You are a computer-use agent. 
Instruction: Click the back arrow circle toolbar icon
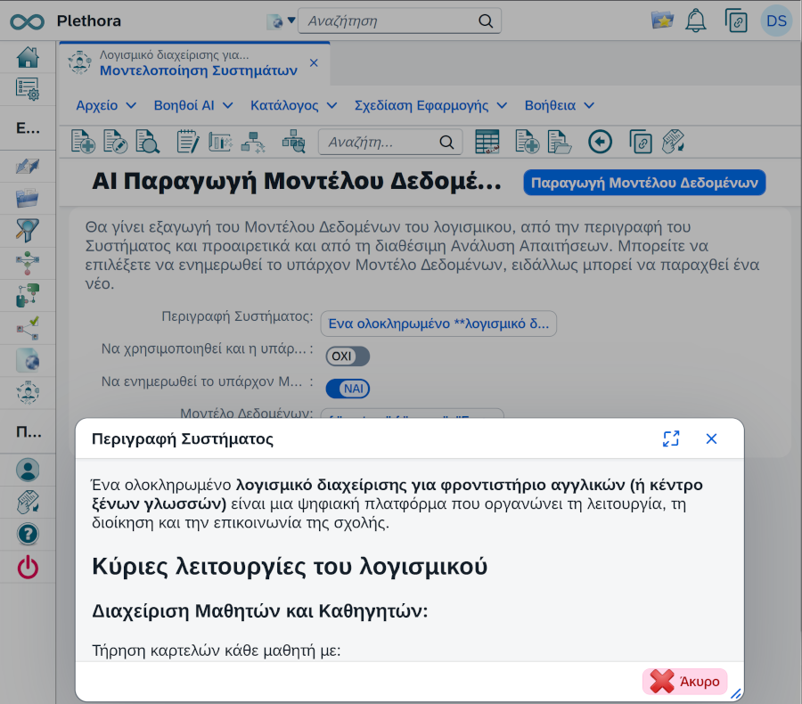pyautogui.click(x=600, y=142)
